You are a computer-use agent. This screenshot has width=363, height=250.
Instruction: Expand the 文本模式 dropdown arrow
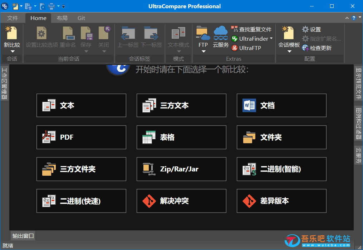pos(179,51)
